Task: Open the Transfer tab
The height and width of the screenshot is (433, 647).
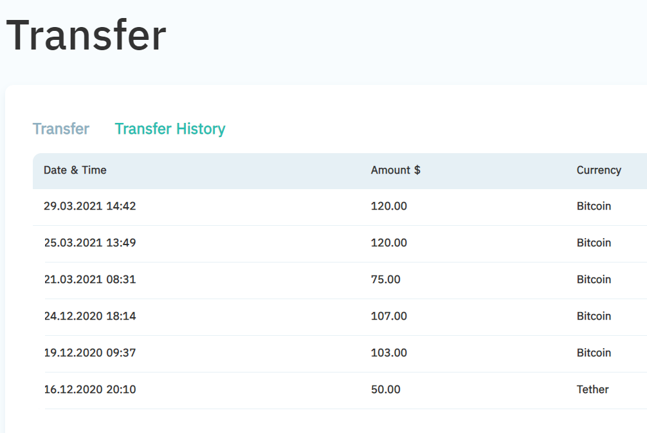Action: coord(60,129)
